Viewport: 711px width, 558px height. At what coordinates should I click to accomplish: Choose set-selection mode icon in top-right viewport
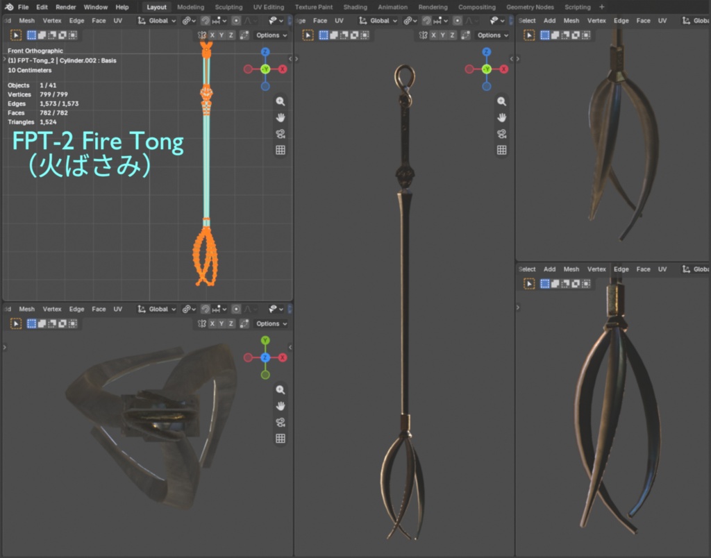coord(545,35)
